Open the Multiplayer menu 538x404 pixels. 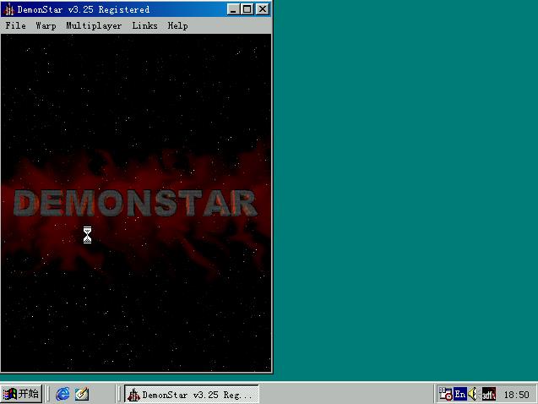coord(94,25)
